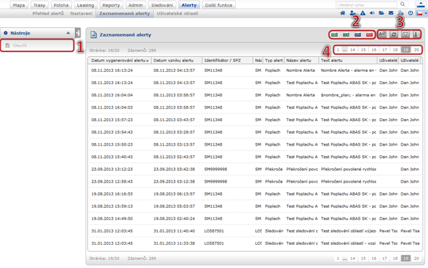This screenshot has width=428, height=268.
Task: Click the LO587501 cell at 11:33:38
Action: (x=214, y=243)
